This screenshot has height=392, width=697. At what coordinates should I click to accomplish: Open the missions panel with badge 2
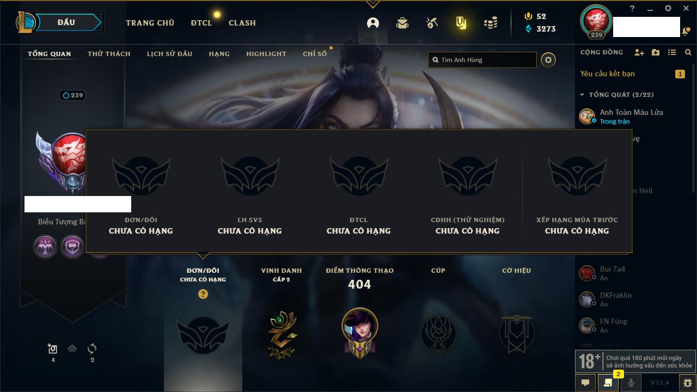[x=608, y=383]
